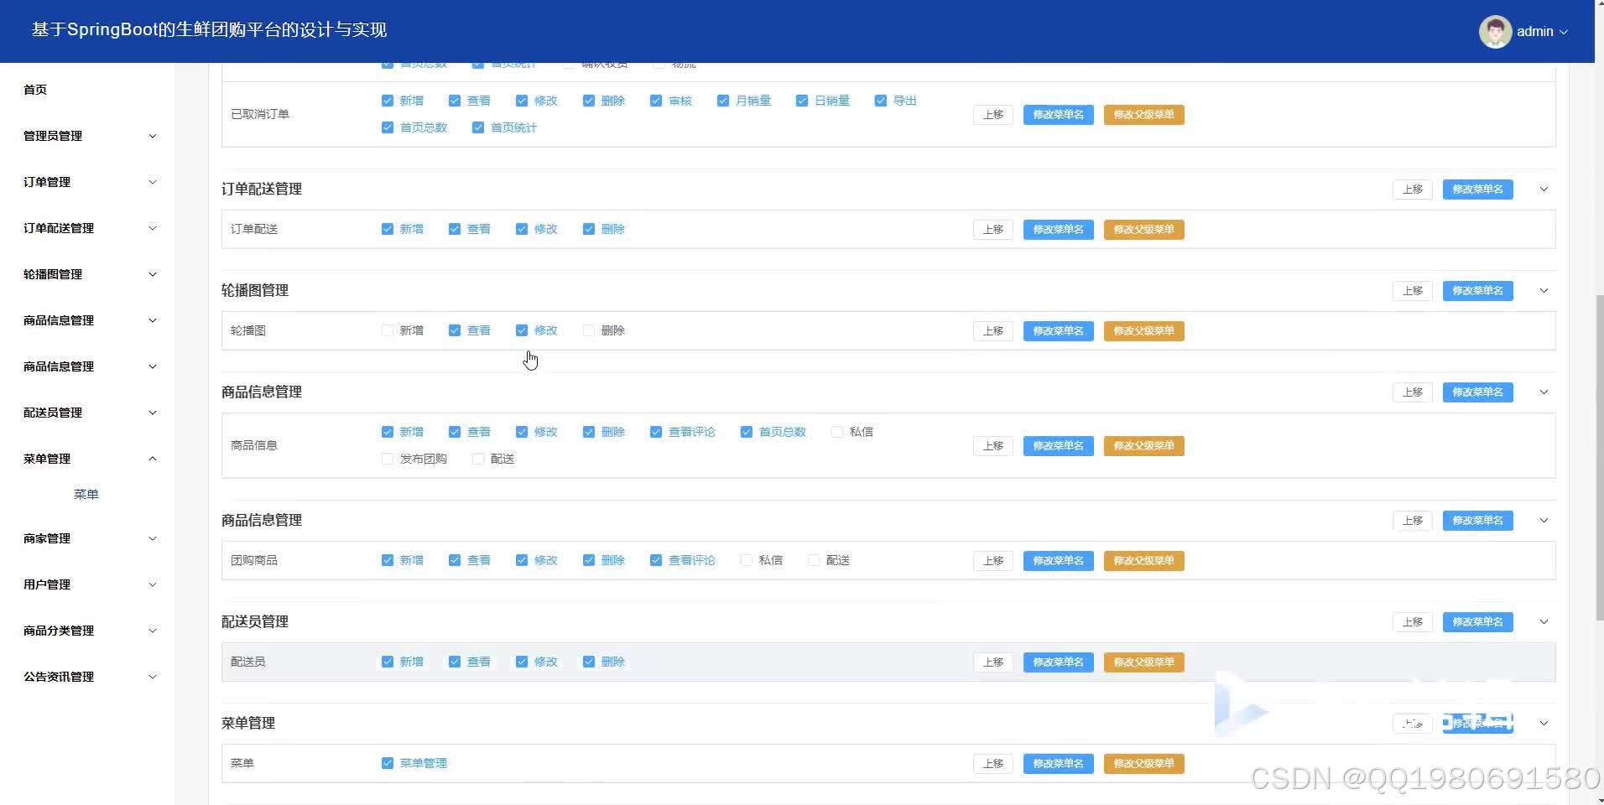Image resolution: width=1604 pixels, height=805 pixels.
Task: Expand sidebar 配送员管理 via its chevron
Action: click(153, 413)
